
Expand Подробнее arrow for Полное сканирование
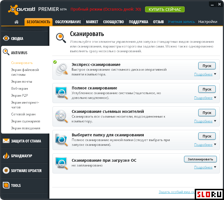(215, 97)
